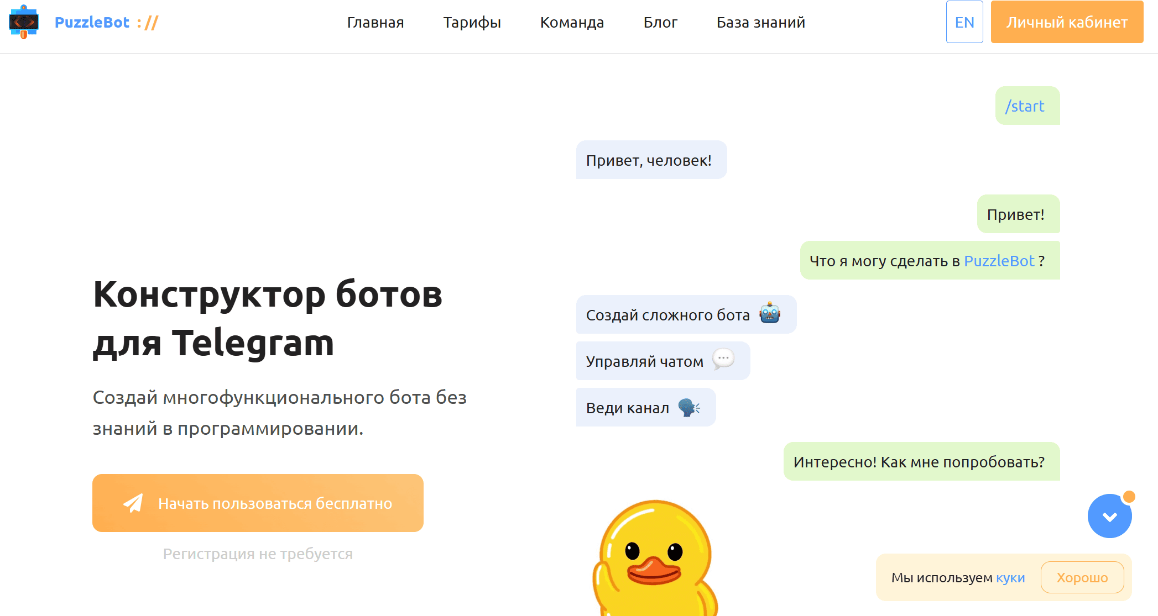Switch site language with EN button
Viewport: 1158px width, 616px height.
[x=964, y=22]
